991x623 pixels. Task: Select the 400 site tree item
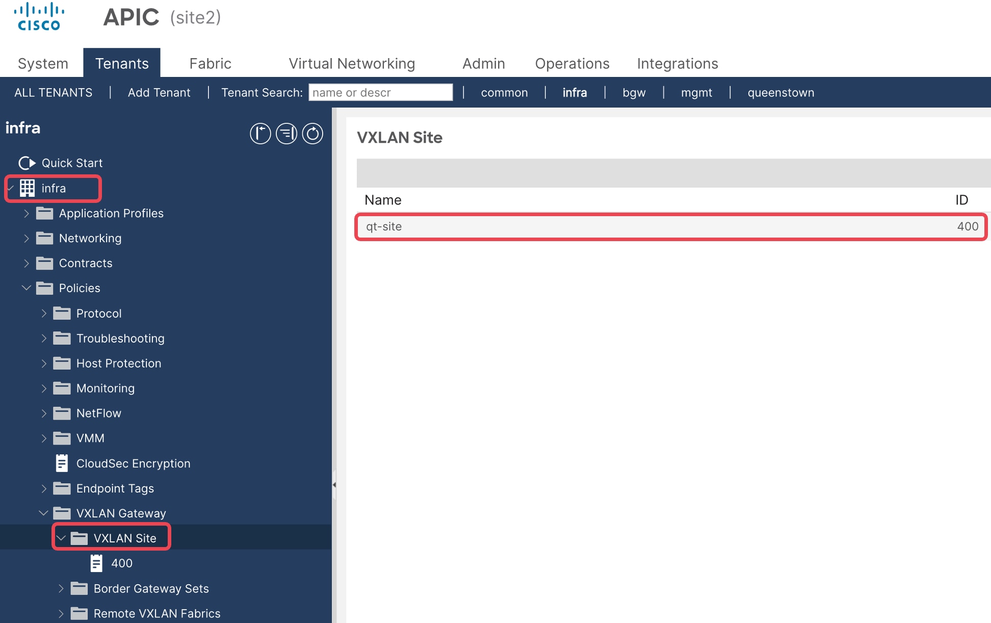pos(122,563)
